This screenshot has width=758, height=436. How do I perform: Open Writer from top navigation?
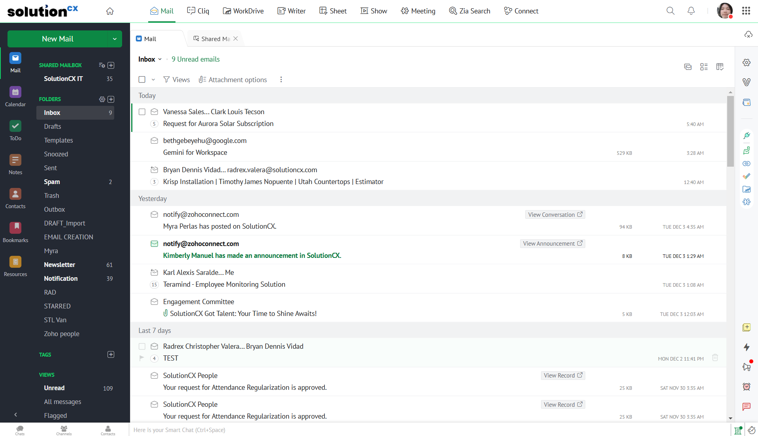click(291, 11)
